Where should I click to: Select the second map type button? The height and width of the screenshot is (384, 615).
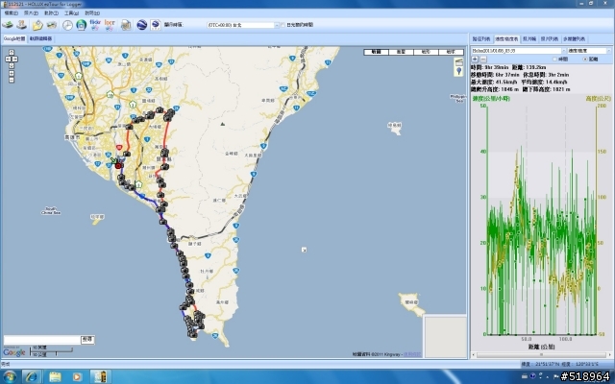click(x=401, y=52)
